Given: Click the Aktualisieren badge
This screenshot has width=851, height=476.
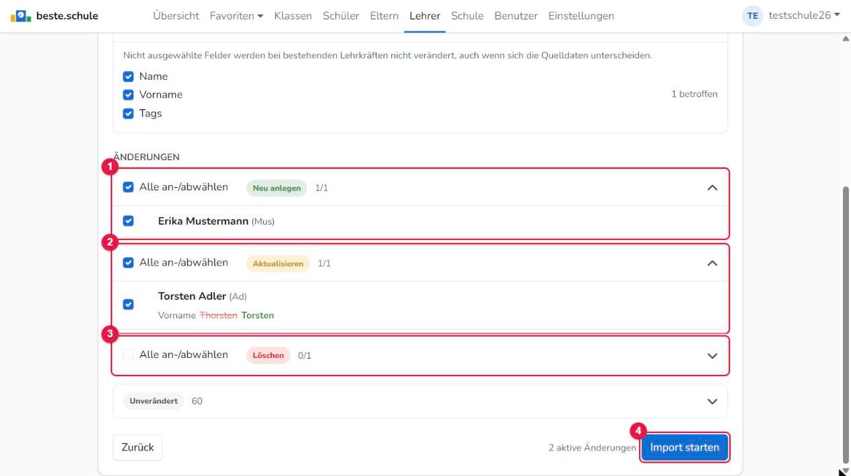Looking at the screenshot, I should 278,263.
